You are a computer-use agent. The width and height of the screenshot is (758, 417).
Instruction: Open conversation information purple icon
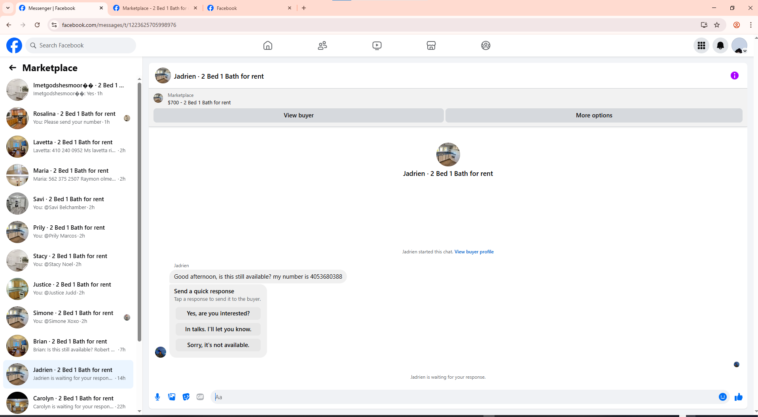tap(735, 75)
